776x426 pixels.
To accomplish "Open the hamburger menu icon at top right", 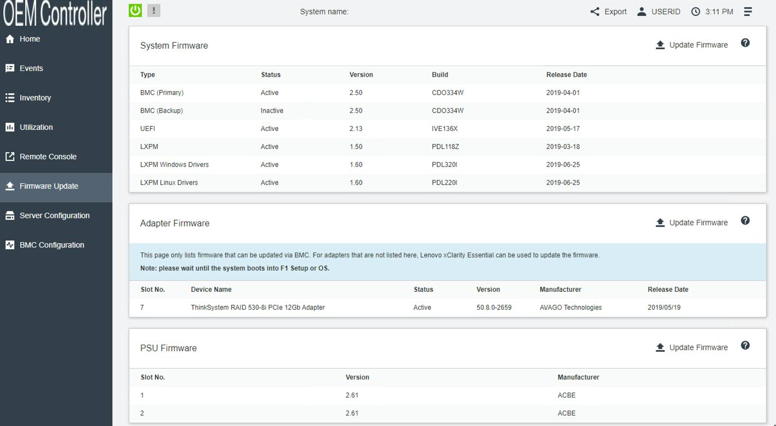I will pyautogui.click(x=748, y=11).
